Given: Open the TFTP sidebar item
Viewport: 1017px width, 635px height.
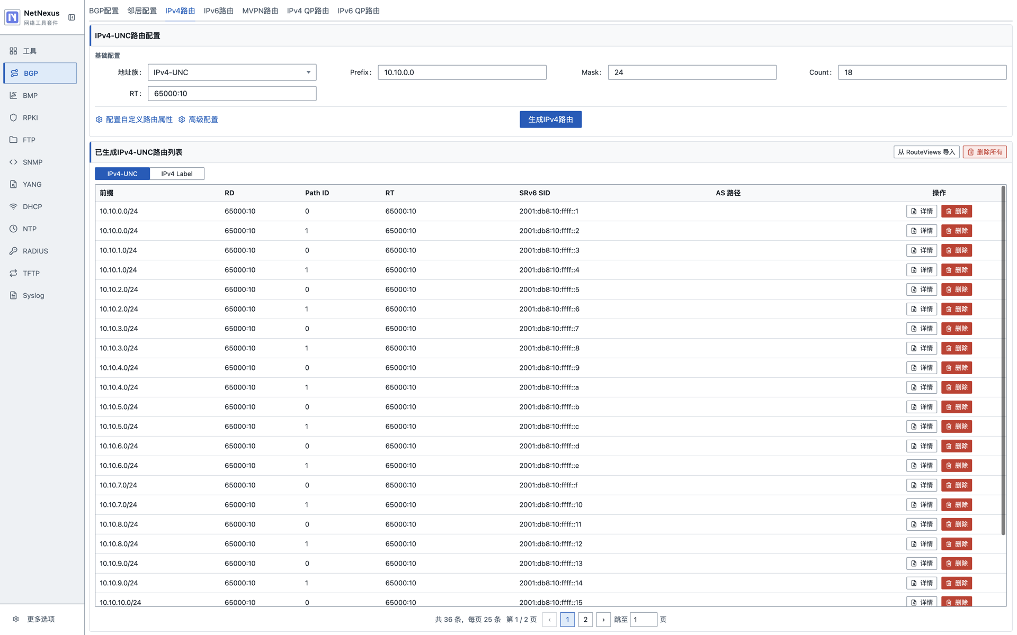Looking at the screenshot, I should coord(40,273).
